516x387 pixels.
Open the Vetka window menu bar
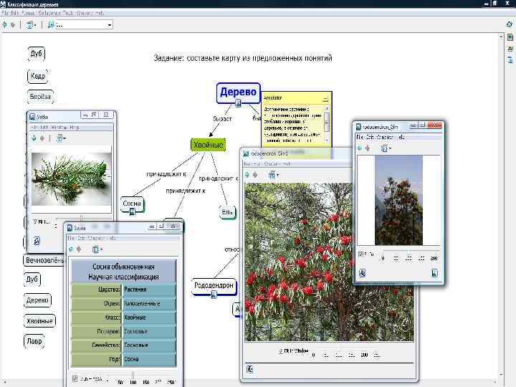(x=54, y=128)
